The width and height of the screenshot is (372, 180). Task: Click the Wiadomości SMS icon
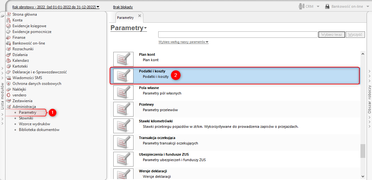pyautogui.click(x=8, y=78)
